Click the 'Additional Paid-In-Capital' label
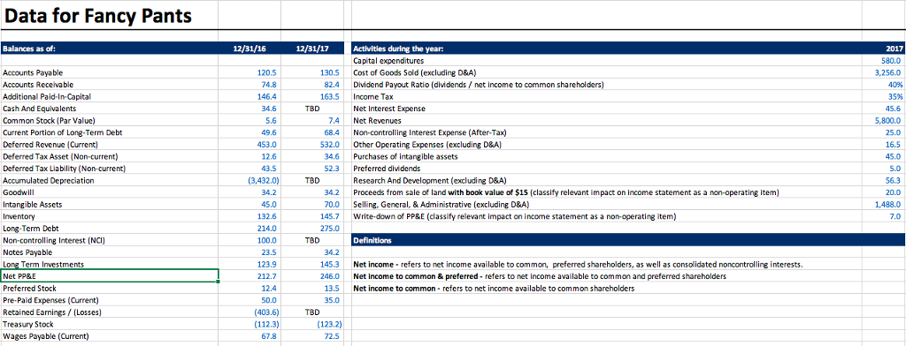The width and height of the screenshot is (906, 346). [x=109, y=96]
